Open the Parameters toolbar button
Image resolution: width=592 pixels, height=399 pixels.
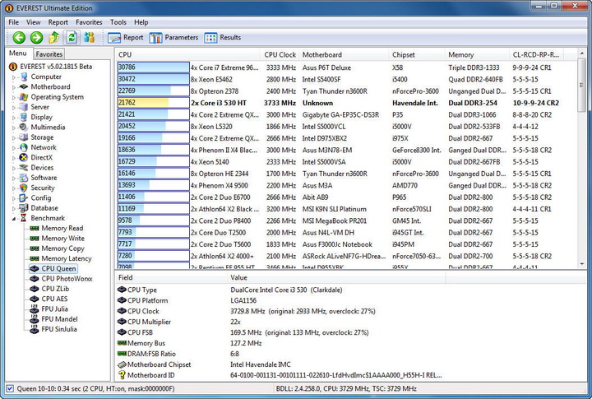(x=173, y=38)
